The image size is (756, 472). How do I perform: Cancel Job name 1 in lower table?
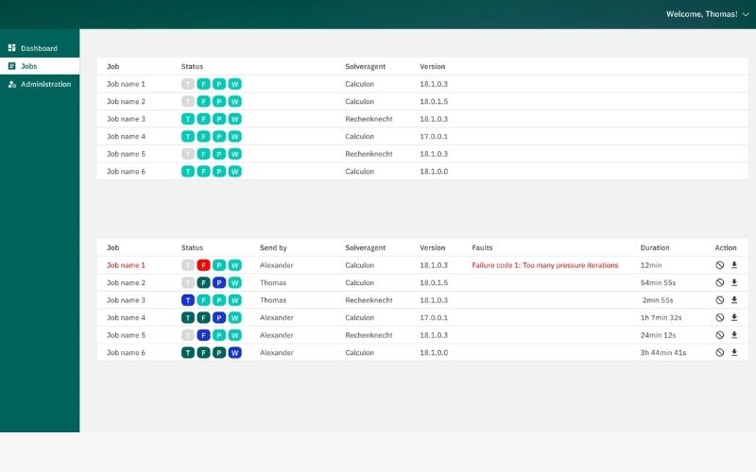(x=719, y=265)
